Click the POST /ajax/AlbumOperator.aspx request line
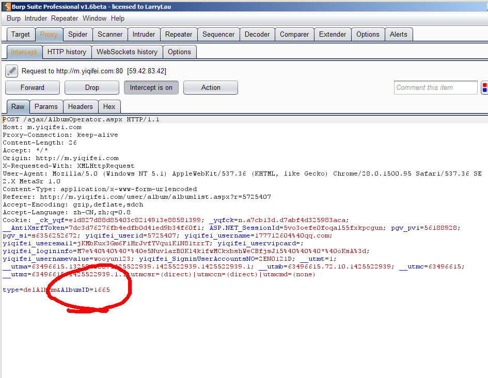 point(81,119)
